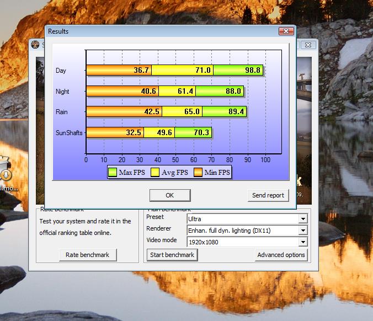Click the Rain average FPS value 65.0
Viewport: 373px width, 321px height.
[x=192, y=111]
